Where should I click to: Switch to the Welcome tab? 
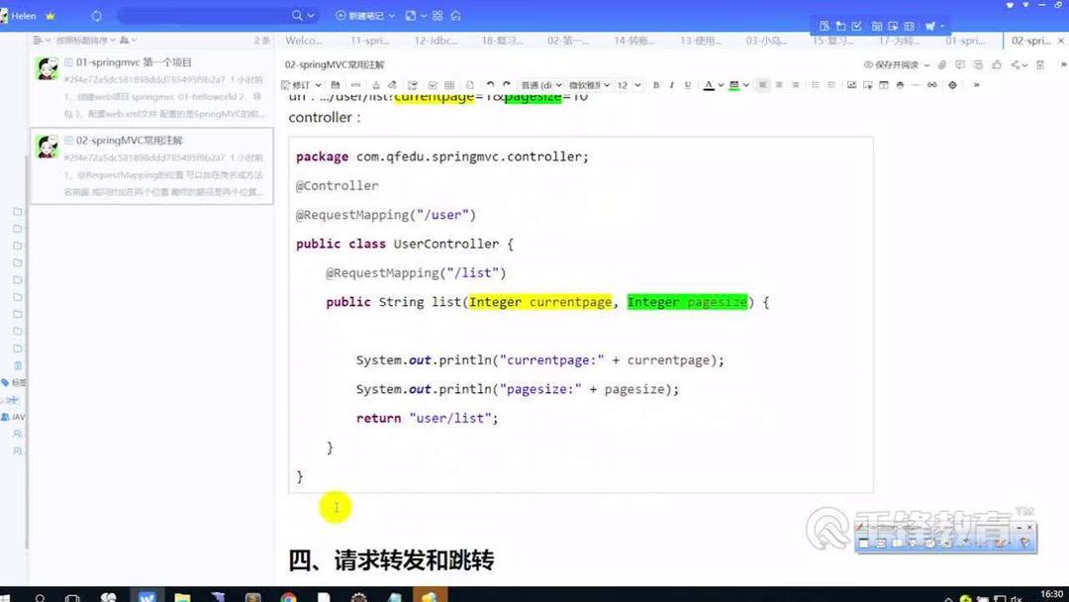pos(302,41)
